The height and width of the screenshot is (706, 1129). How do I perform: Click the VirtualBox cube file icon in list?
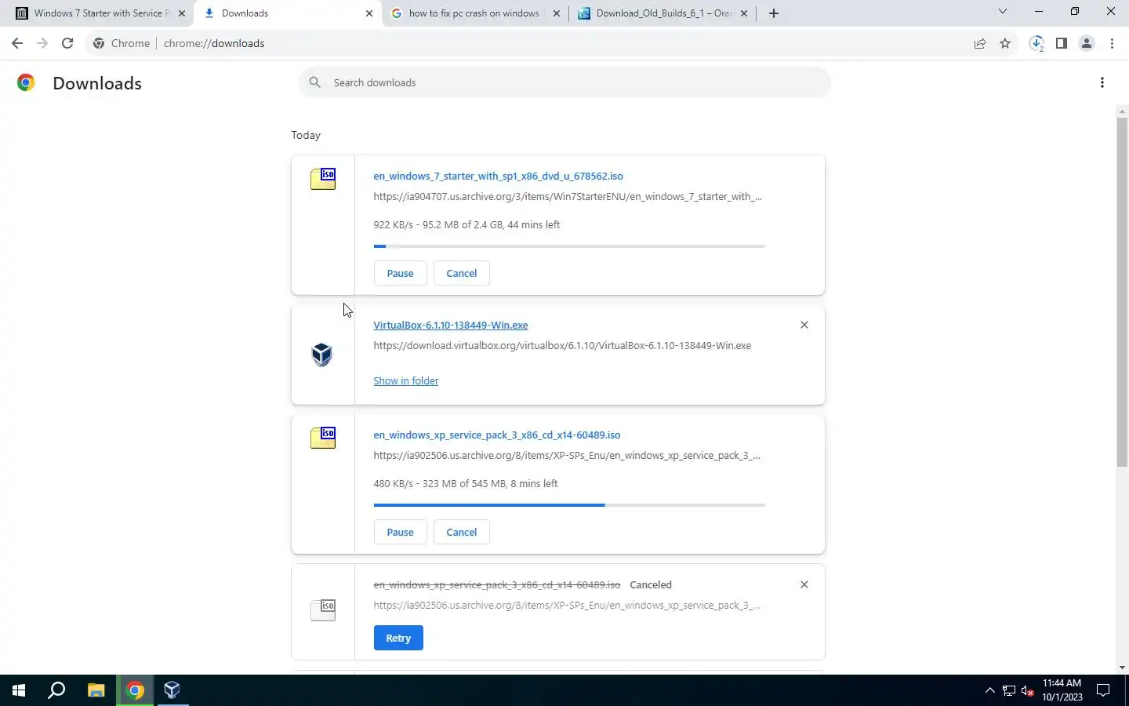click(322, 355)
